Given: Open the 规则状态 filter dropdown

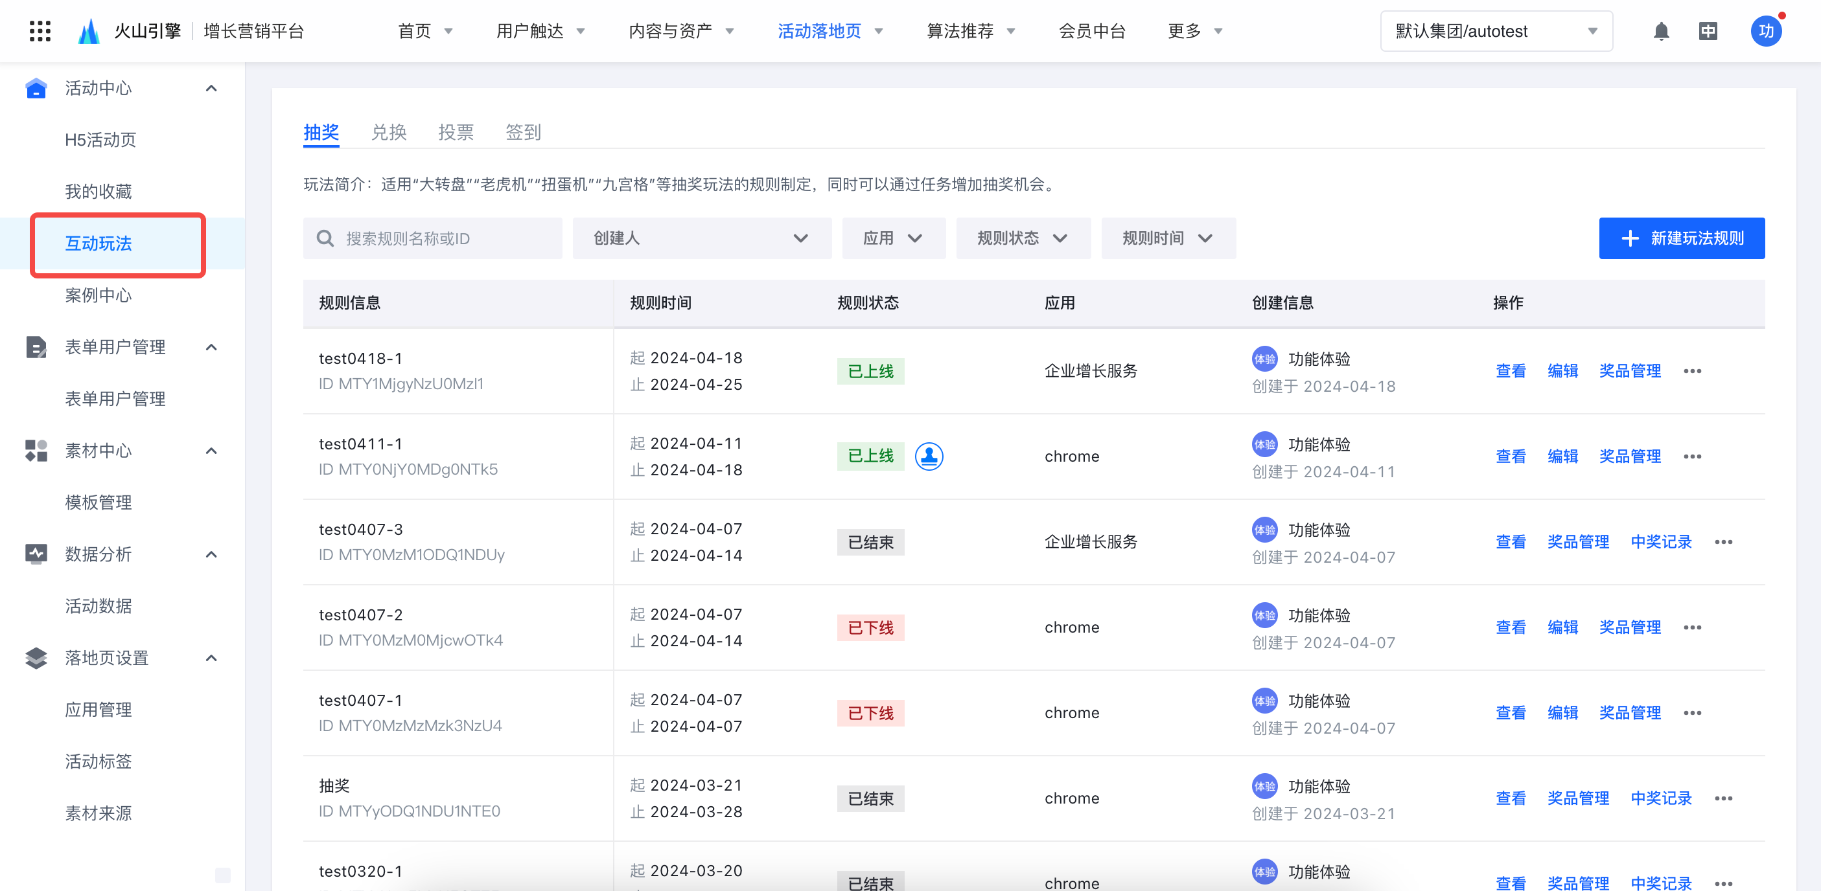Looking at the screenshot, I should (1023, 238).
